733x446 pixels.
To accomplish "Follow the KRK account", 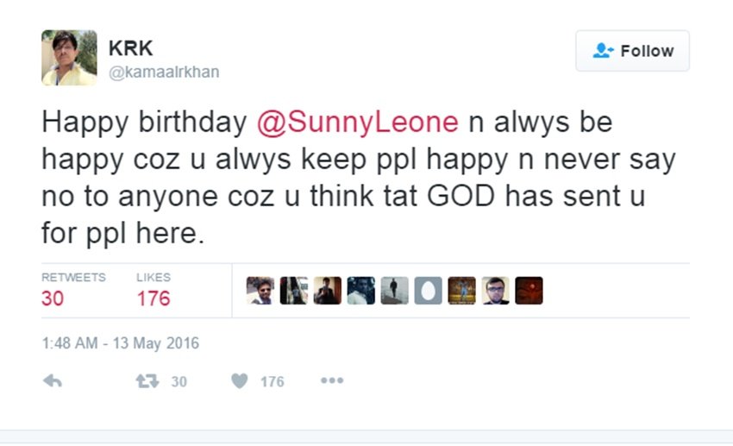I will point(632,51).
